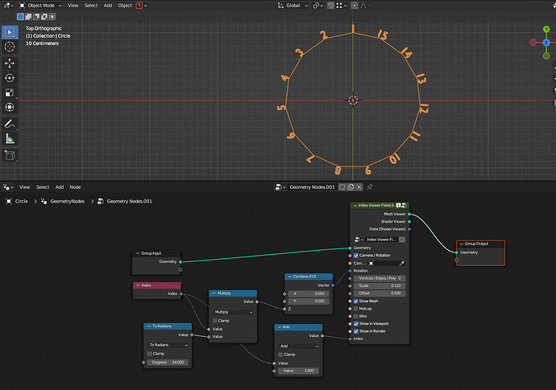Toggle proportional editing in the header
Viewport: 556px width, 390px height.
pos(355,6)
